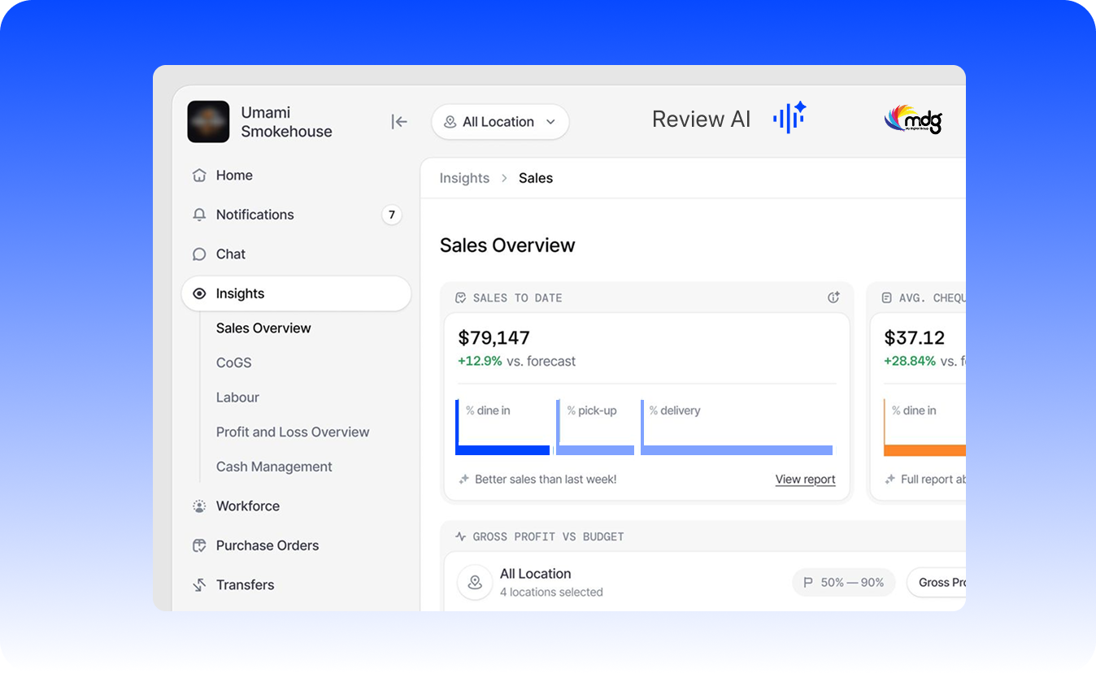Select CoGS under Insights
Viewport: 1096px width, 673px height.
[233, 363]
